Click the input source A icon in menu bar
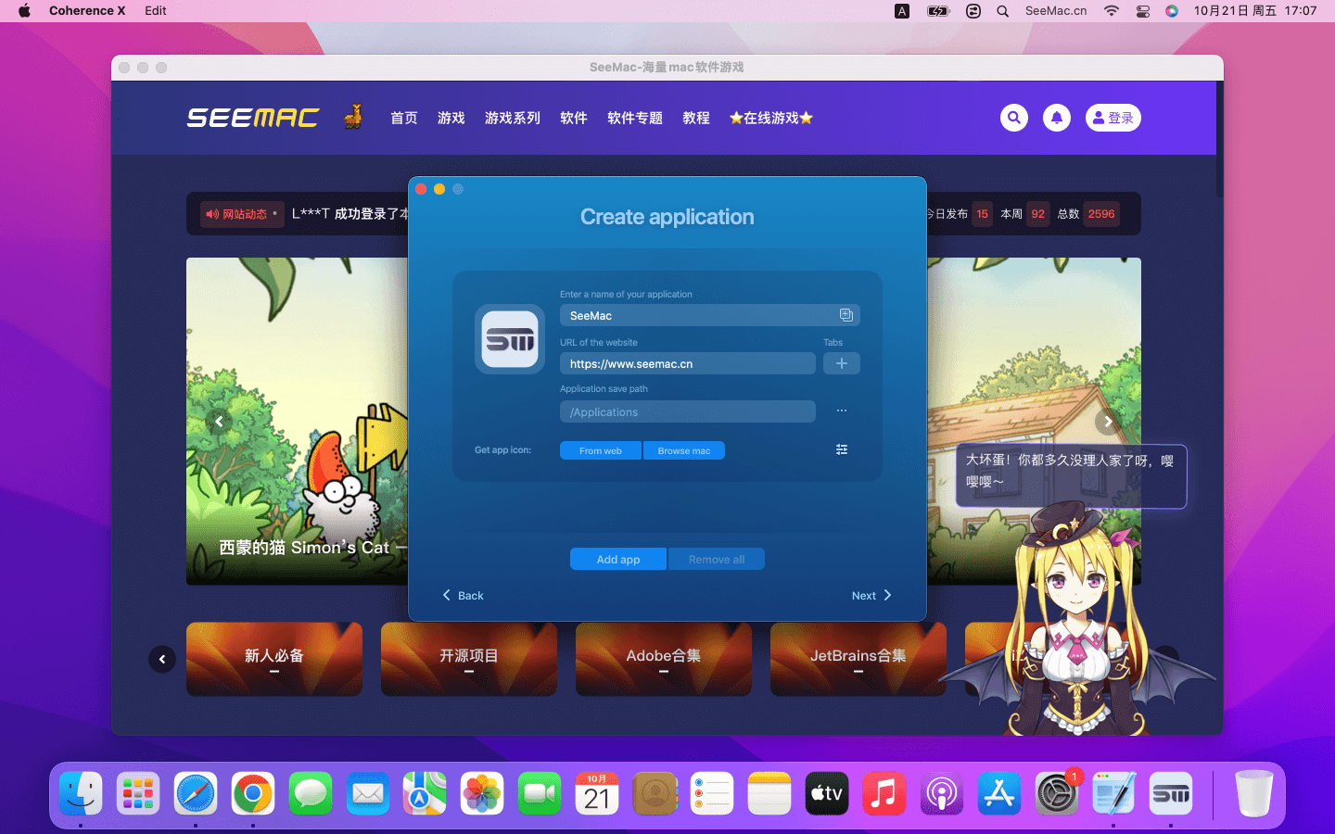The image size is (1335, 834). click(x=902, y=11)
